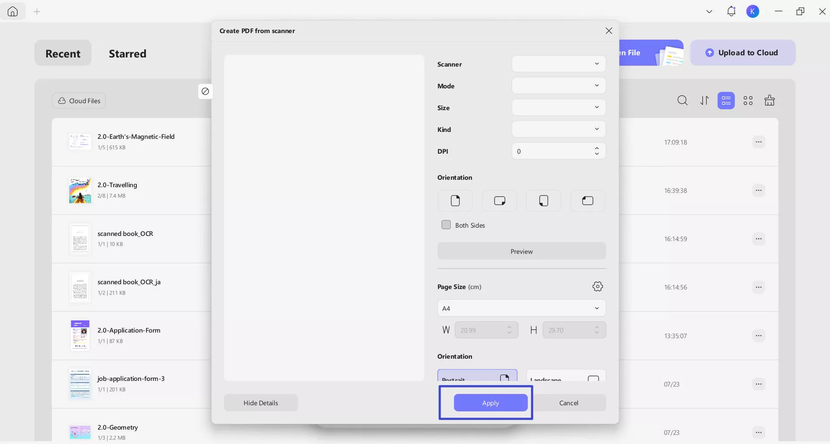Open the Mode dropdown
830x444 pixels.
558,86
